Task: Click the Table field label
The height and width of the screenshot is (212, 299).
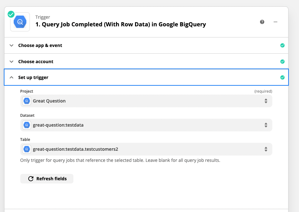Action: [25, 139]
